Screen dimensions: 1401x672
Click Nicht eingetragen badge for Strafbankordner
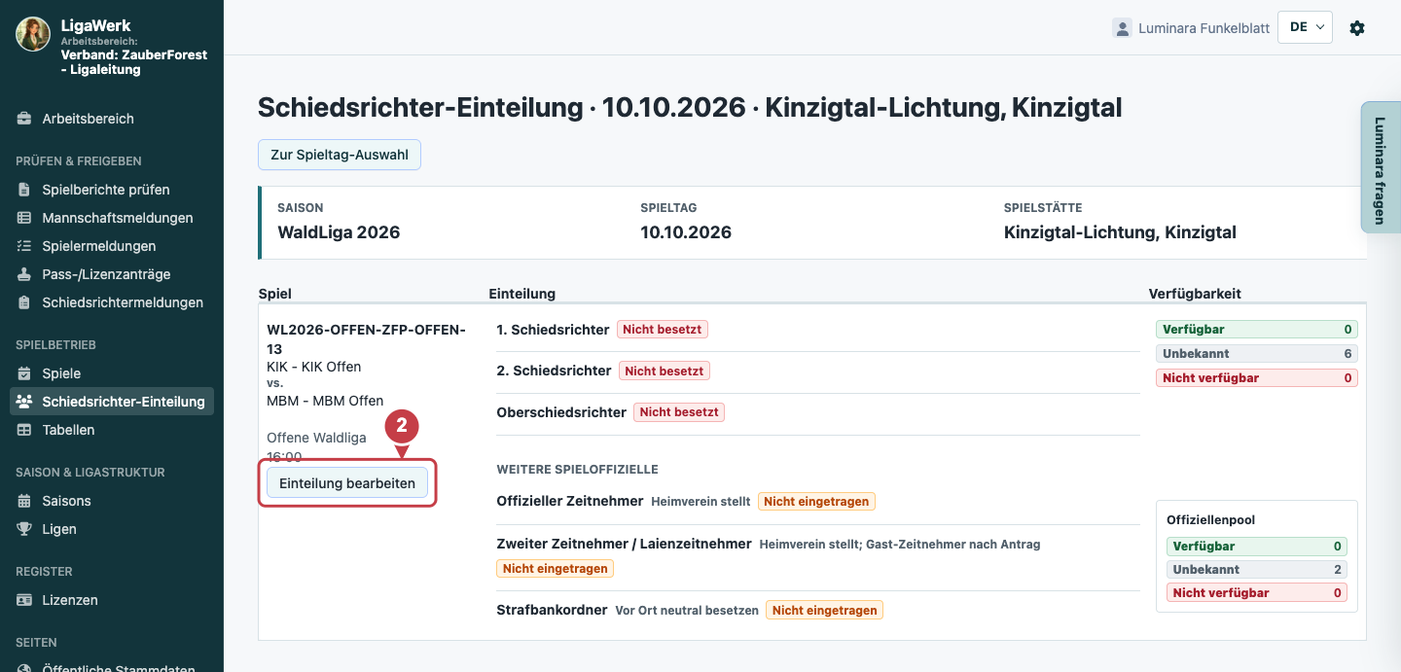click(x=824, y=611)
